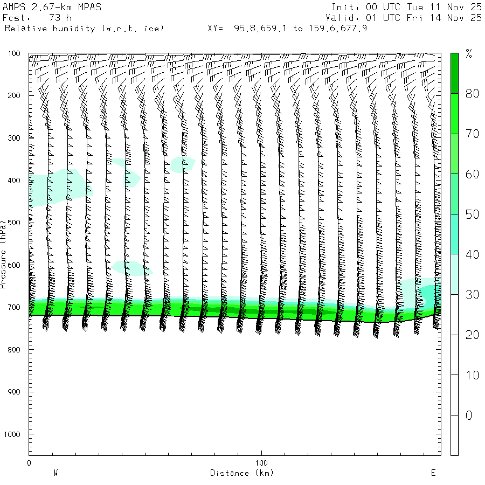Click the darkest green colorbar segment above 80
This screenshot has width=485, height=485.
point(454,73)
